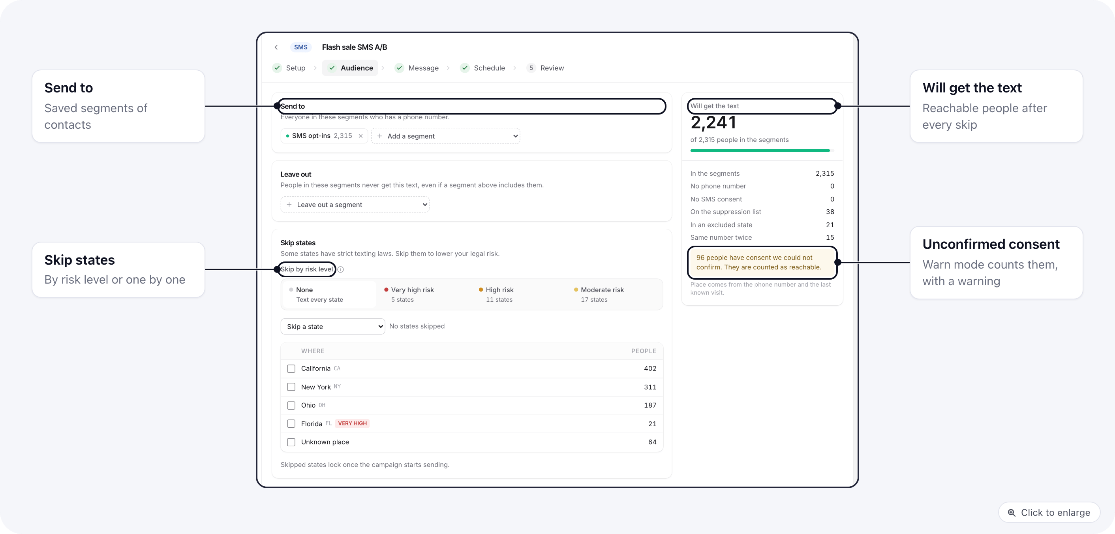The height and width of the screenshot is (534, 1115).
Task: Go to the Setup step
Action: point(289,68)
